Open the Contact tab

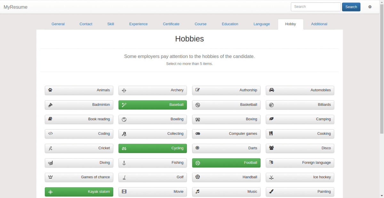tap(86, 24)
